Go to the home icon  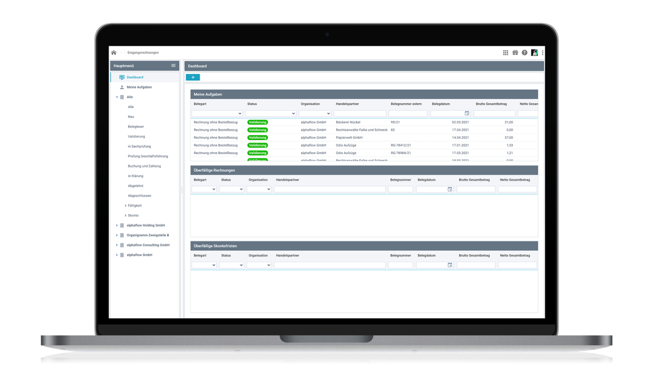(x=114, y=53)
